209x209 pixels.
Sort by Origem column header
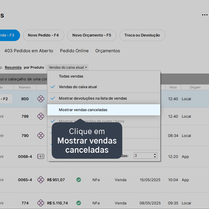[x=195, y=87]
